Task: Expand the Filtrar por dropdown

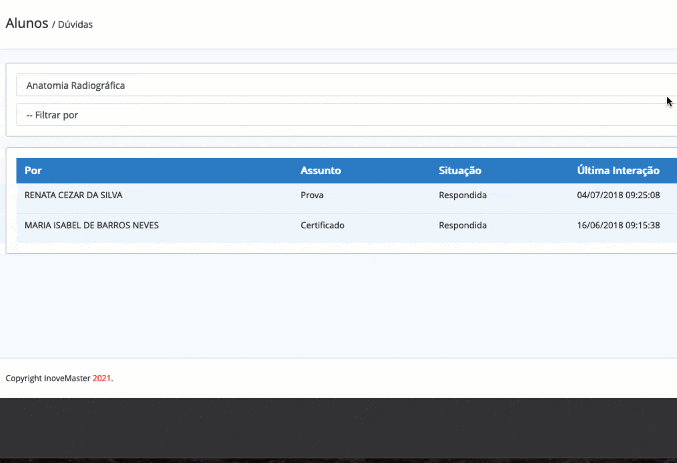Action: coord(346,115)
